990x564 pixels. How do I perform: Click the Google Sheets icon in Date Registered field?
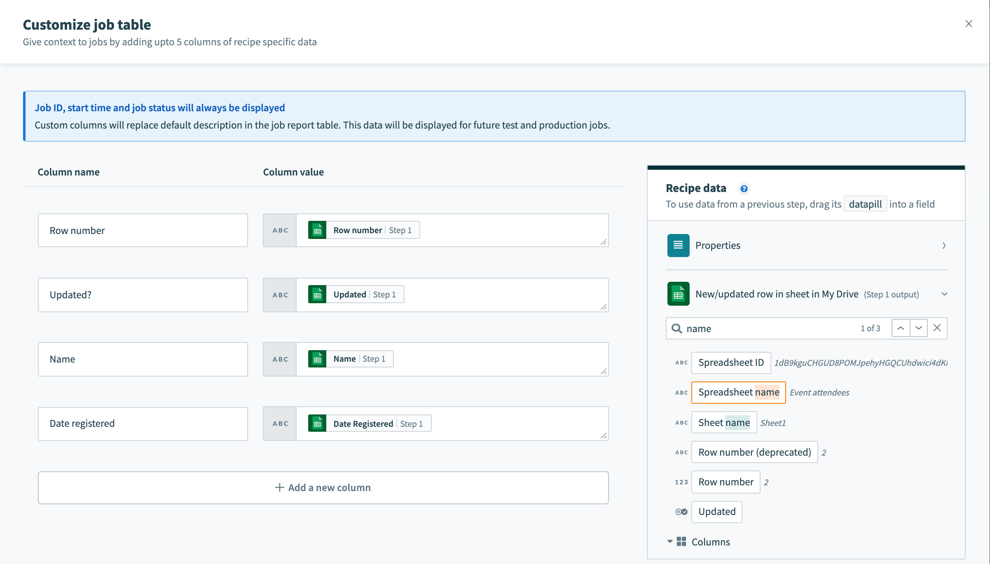pyautogui.click(x=317, y=423)
